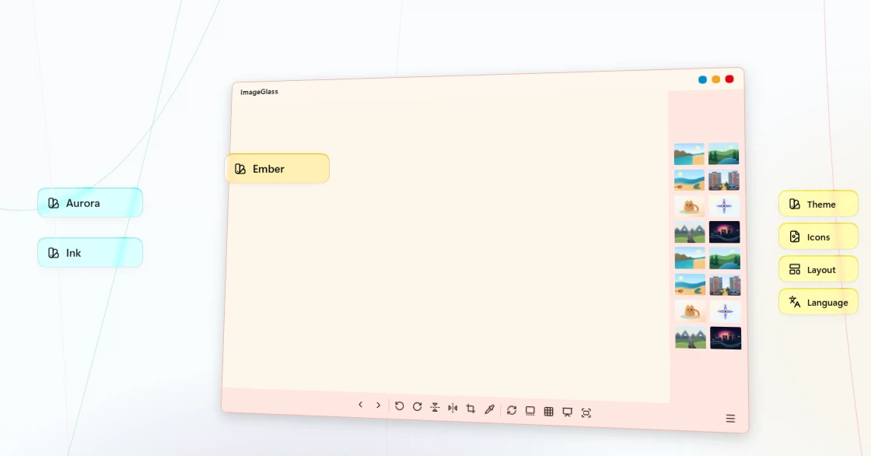The image size is (871, 456).
Task: Select the upper forest lake thumbnail
Action: coord(724,154)
